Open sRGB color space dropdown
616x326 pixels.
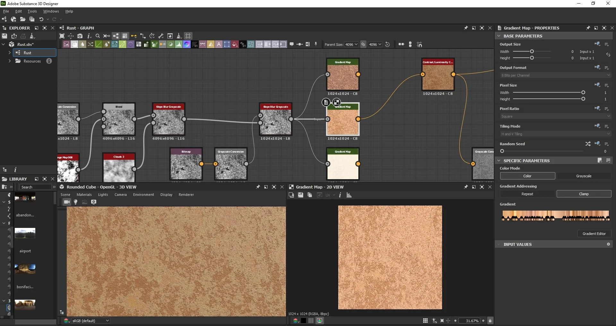click(x=90, y=321)
